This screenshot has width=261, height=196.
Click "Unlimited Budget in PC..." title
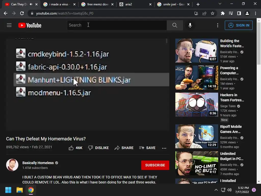pyautogui.click(x=232, y=156)
